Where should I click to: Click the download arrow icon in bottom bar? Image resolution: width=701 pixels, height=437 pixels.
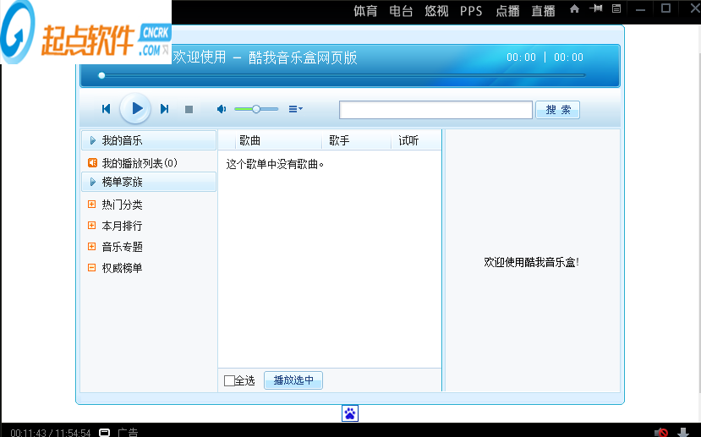point(683,432)
